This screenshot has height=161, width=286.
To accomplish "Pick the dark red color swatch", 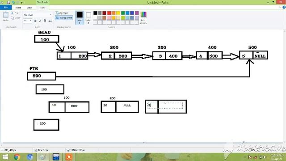I will coord(104,13).
